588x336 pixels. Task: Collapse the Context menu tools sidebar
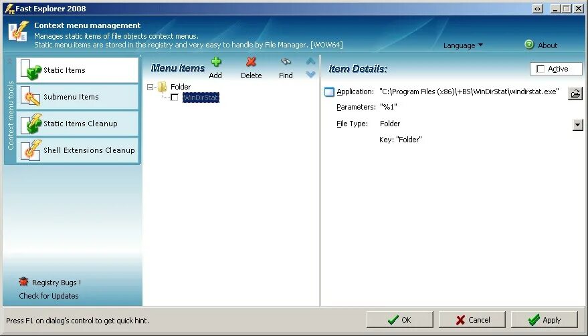click(x=10, y=61)
